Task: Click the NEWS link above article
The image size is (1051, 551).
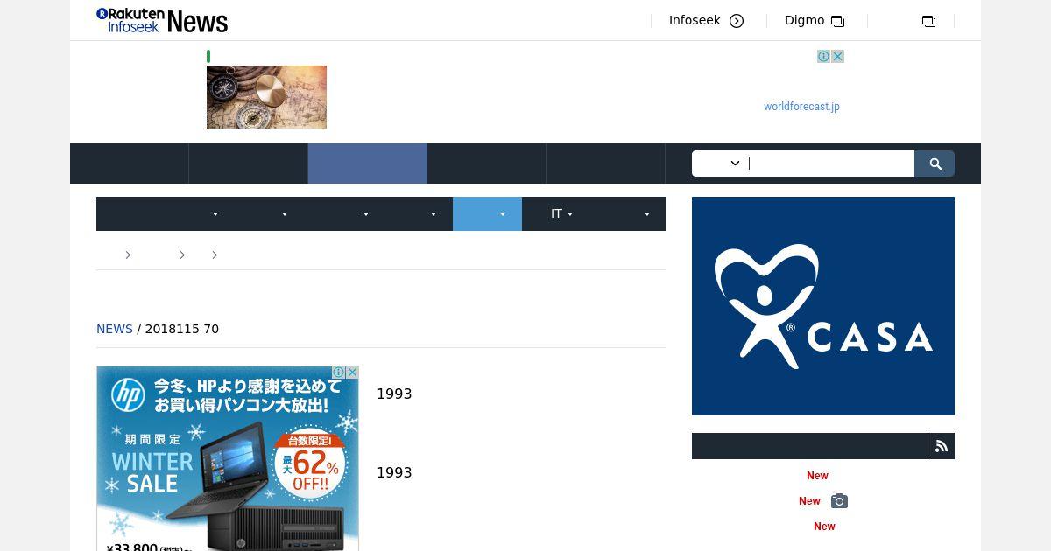Action: [x=115, y=329]
